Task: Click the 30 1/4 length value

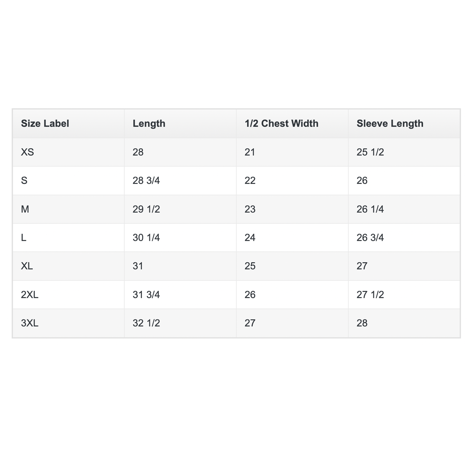Action: (146, 238)
